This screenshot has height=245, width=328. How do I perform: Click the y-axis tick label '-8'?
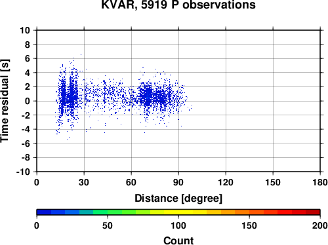pyautogui.click(x=26, y=158)
